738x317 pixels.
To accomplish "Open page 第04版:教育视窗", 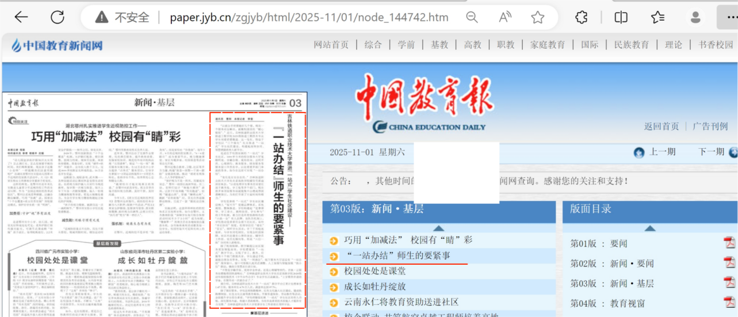I will click(607, 303).
